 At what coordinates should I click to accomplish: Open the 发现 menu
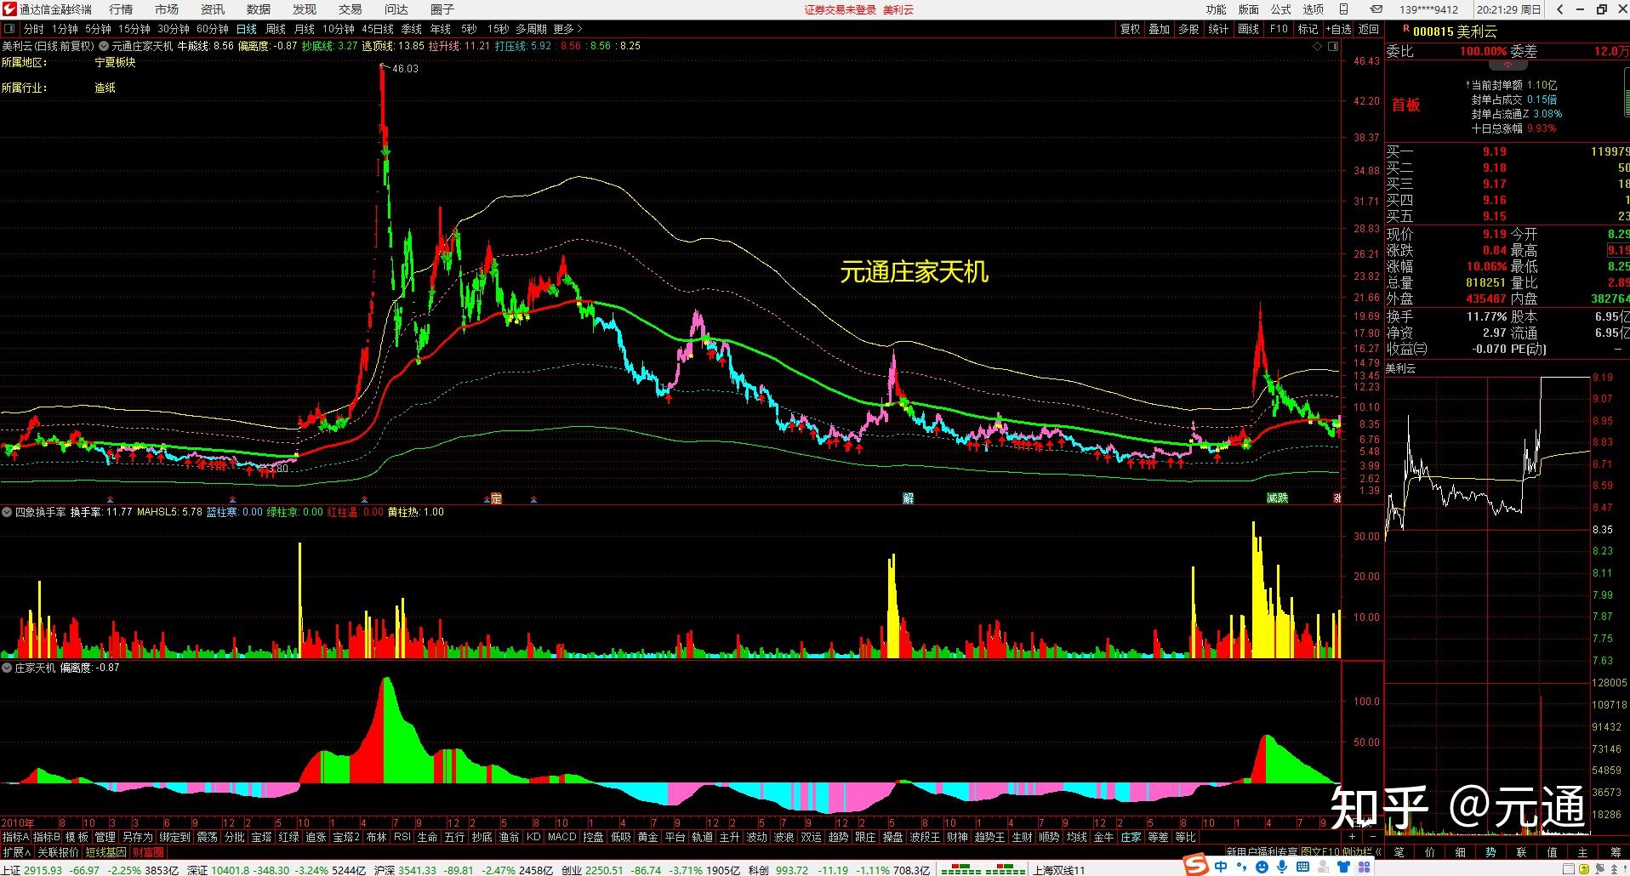[305, 9]
